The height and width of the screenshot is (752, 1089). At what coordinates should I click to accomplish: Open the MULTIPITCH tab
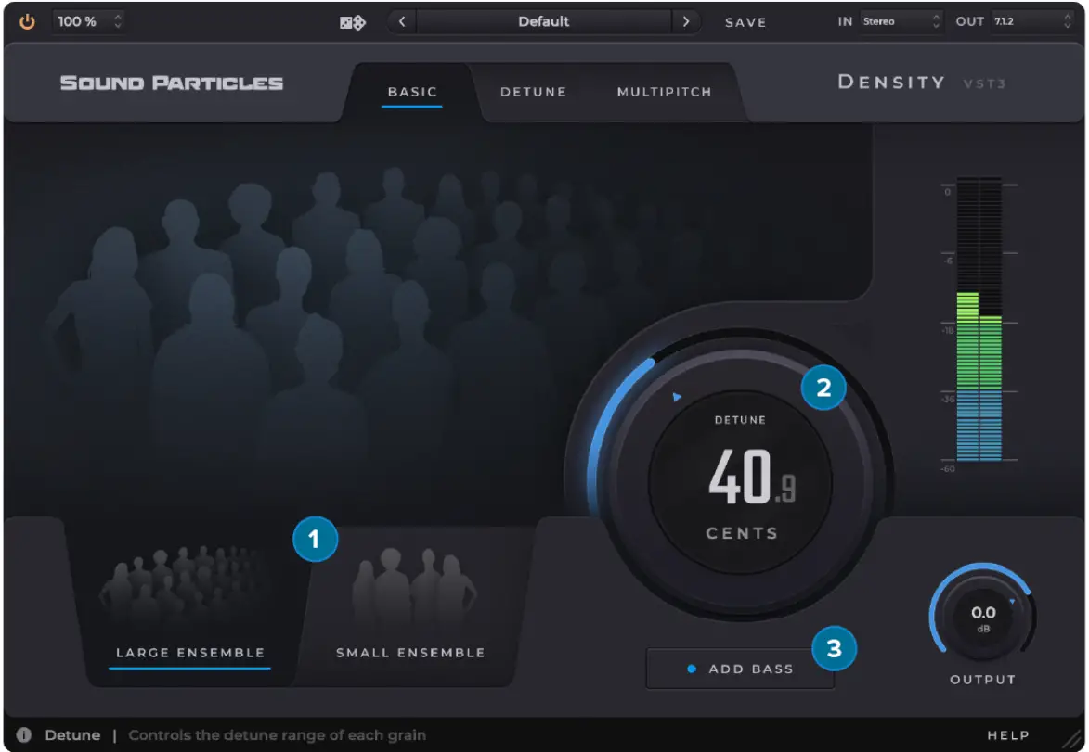pyautogui.click(x=664, y=92)
